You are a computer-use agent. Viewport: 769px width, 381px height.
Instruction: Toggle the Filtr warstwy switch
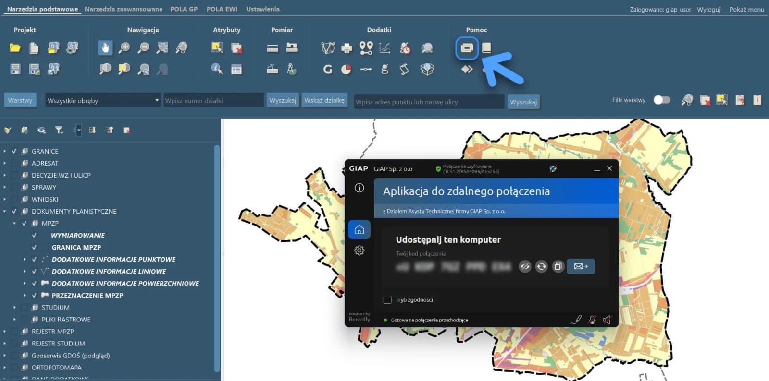click(x=662, y=100)
